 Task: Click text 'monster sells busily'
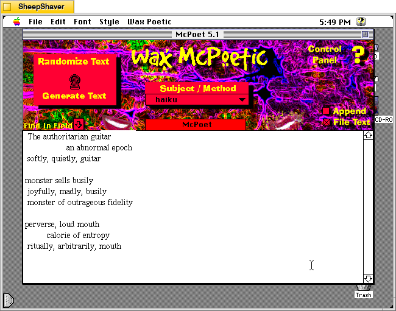[59, 181]
